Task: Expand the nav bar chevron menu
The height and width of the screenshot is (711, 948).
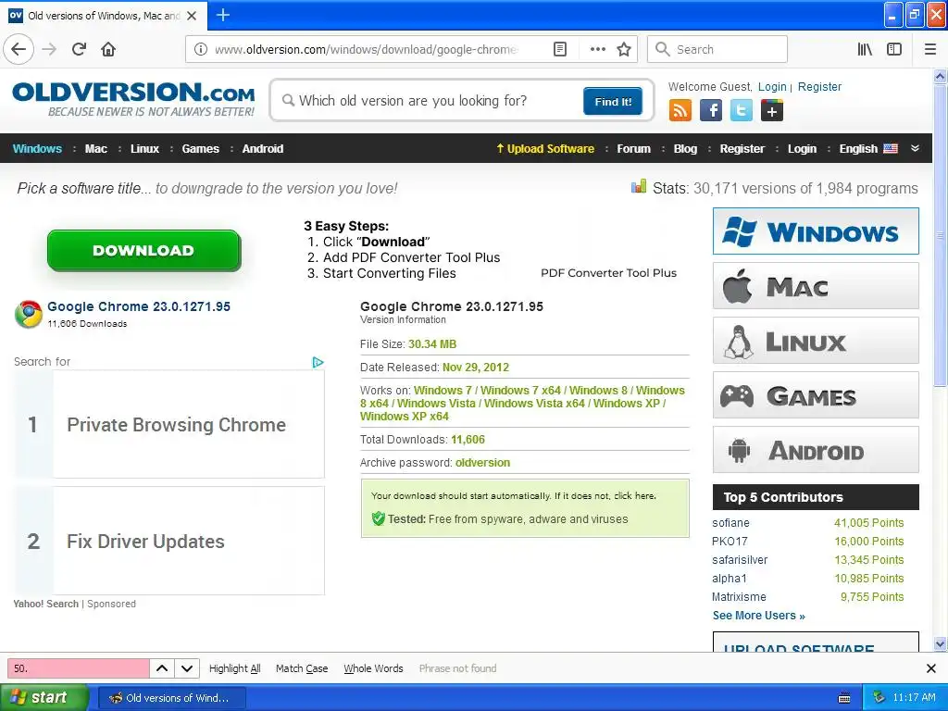Action: [x=915, y=148]
